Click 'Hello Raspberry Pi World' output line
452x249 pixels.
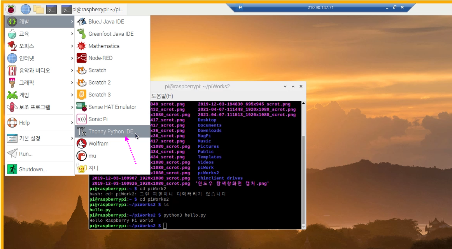click(121, 221)
